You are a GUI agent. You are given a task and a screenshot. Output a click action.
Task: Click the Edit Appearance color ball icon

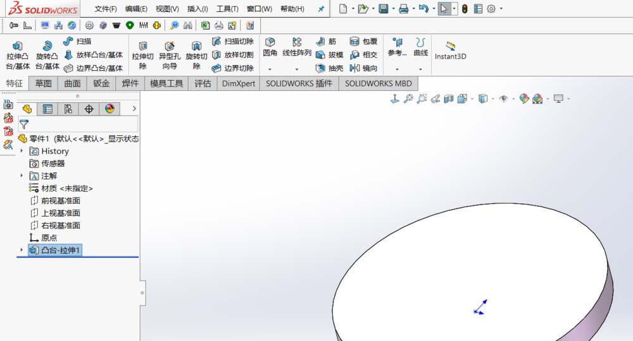click(524, 99)
